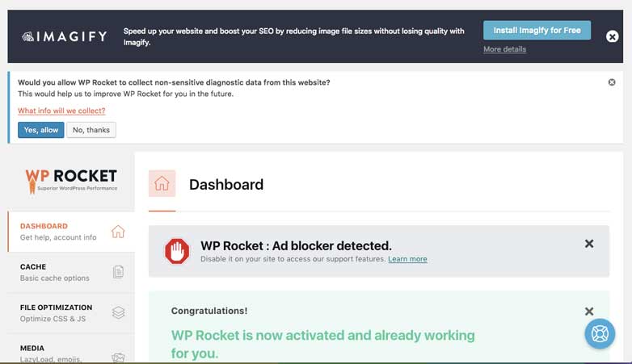The width and height of the screenshot is (632, 364).
Task: Click 'Speed up your website' Imagify text
Action: coord(294,36)
